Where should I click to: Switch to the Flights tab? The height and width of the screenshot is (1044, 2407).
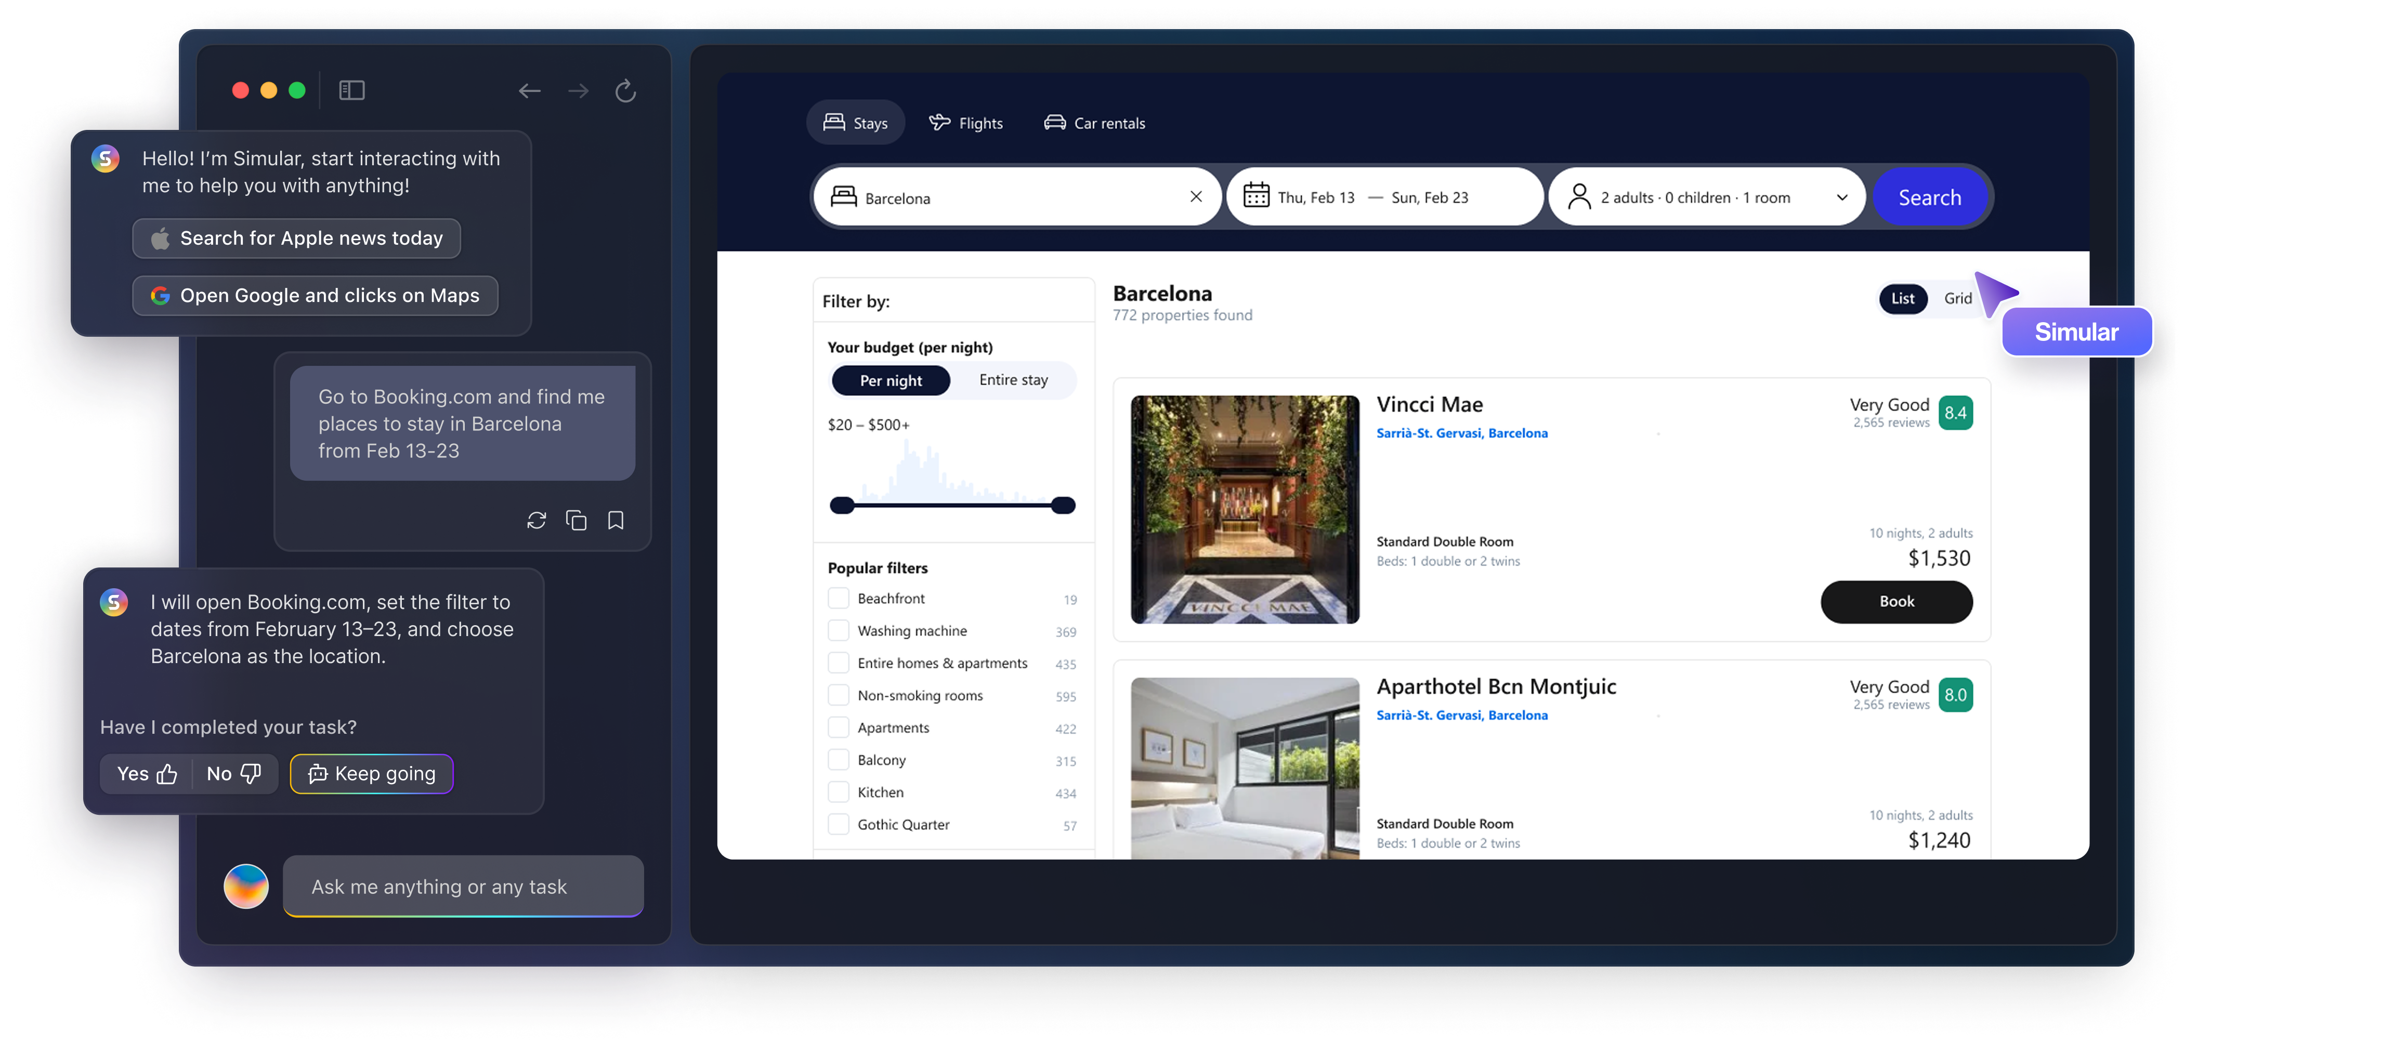pyautogui.click(x=967, y=122)
